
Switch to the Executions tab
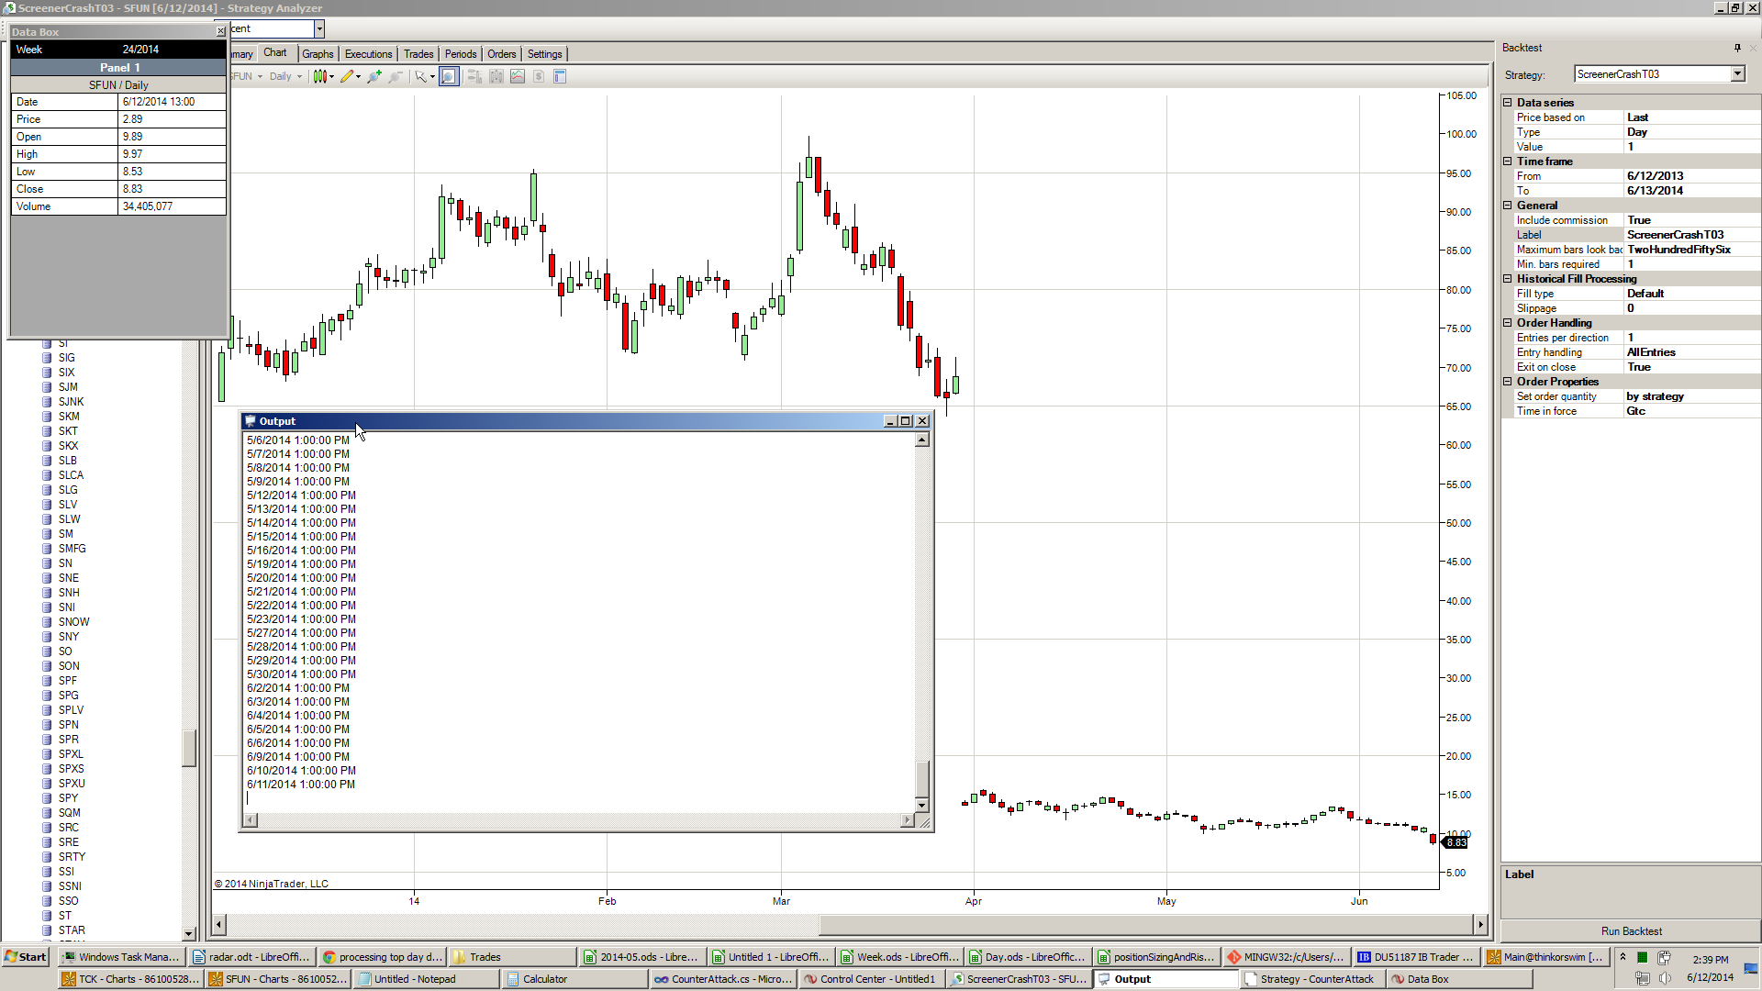coord(368,54)
